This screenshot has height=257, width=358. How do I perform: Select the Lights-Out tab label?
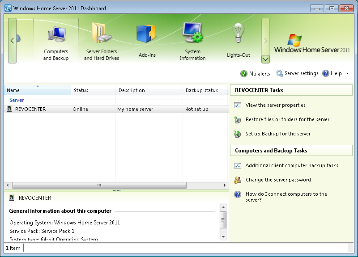pyautogui.click(x=239, y=55)
